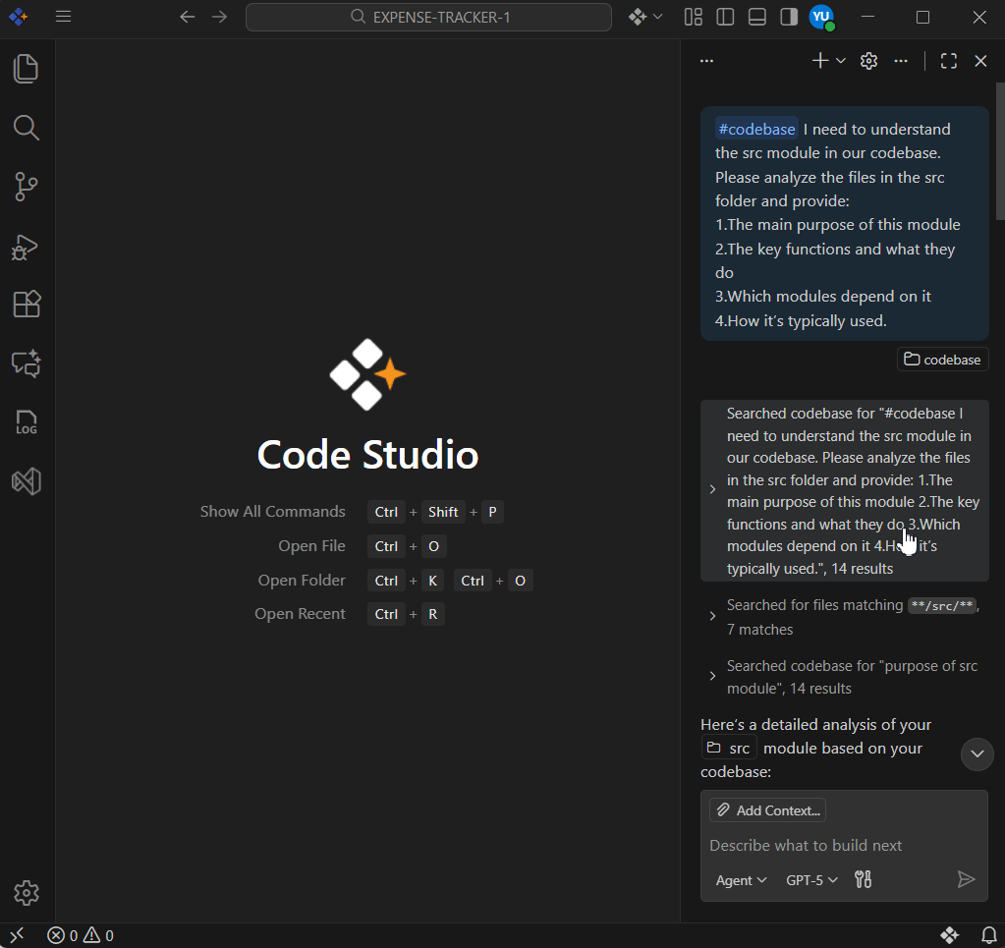This screenshot has width=1005, height=948.
Task: Open the GPT-5 model picker dropdown
Action: point(811,880)
